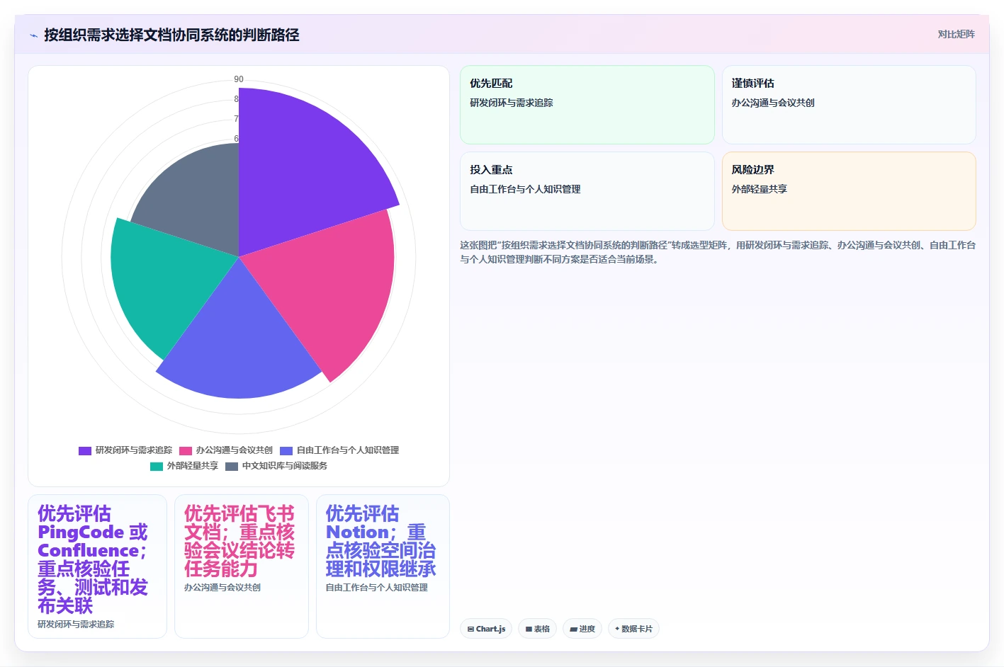The image size is (1004, 667).
Task: Click the description paragraph starting 这张图把
Action: (x=718, y=252)
